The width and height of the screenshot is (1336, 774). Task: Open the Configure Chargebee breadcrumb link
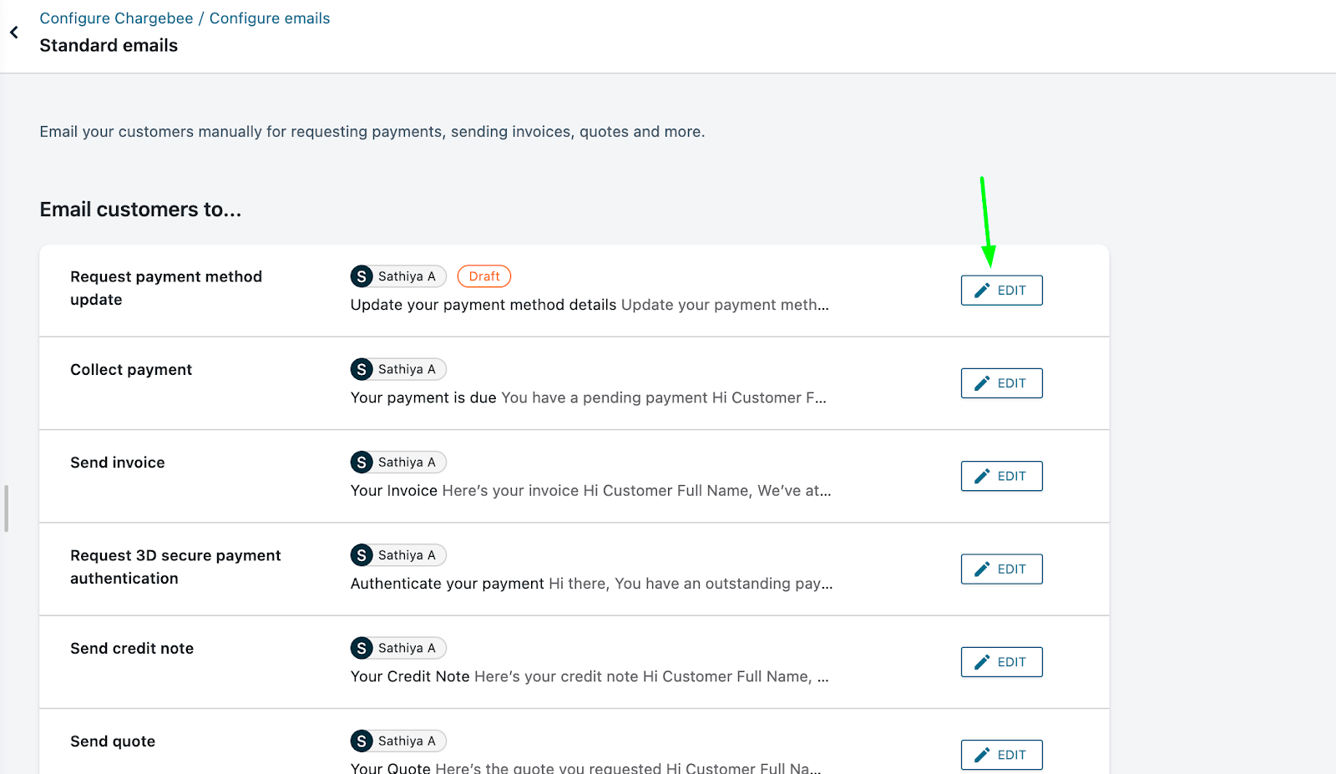[116, 18]
